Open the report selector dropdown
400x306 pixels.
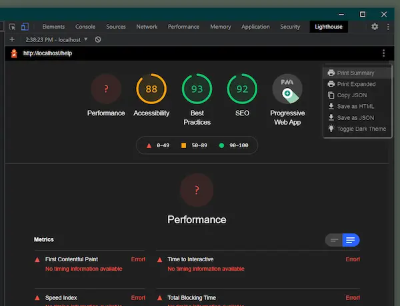pyautogui.click(x=56, y=39)
